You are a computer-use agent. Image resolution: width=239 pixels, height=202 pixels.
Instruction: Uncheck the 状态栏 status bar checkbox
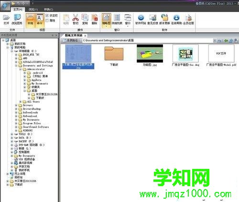click(47, 15)
